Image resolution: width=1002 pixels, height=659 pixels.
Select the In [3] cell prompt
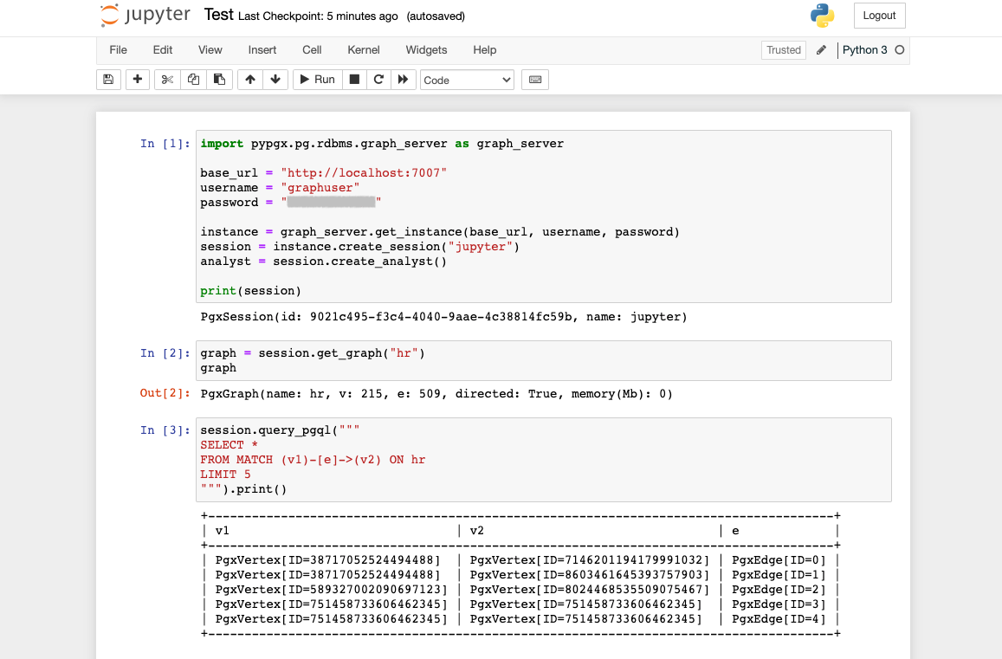(x=165, y=430)
